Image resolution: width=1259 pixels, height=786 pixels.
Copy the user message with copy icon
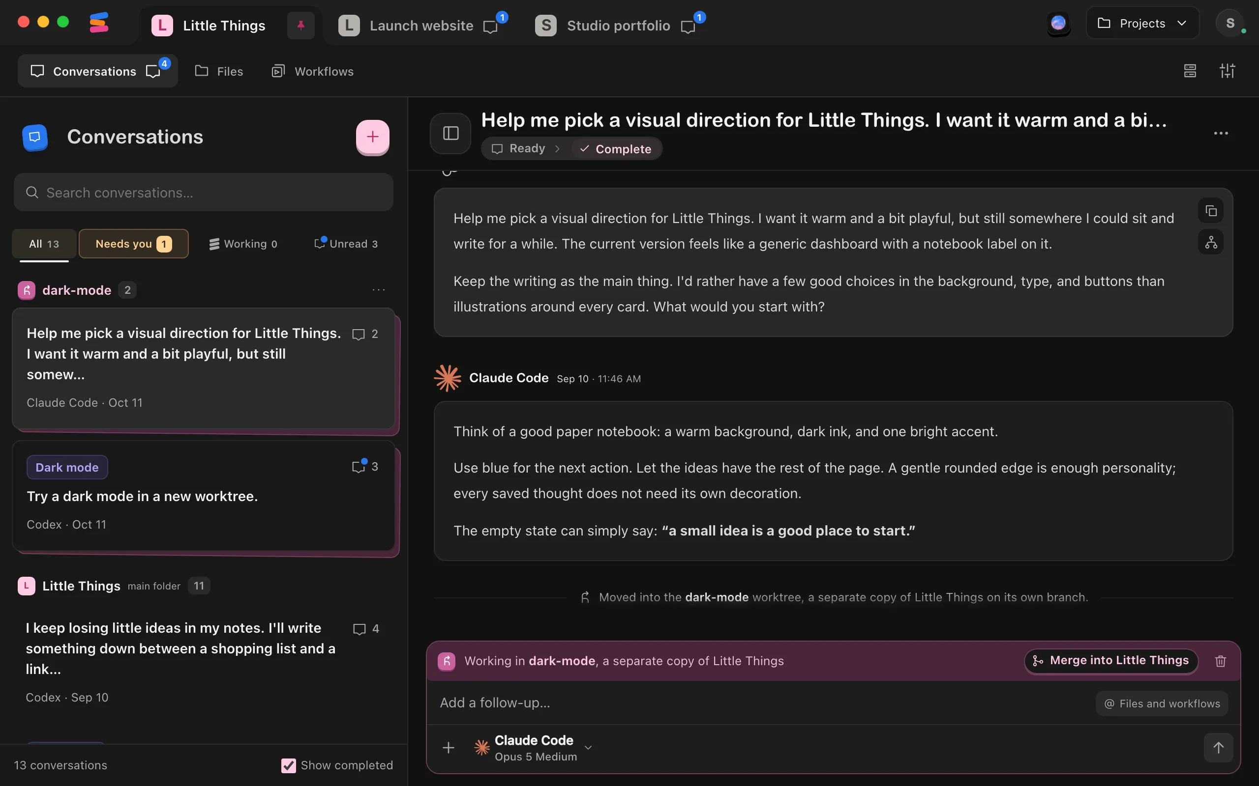pyautogui.click(x=1211, y=211)
